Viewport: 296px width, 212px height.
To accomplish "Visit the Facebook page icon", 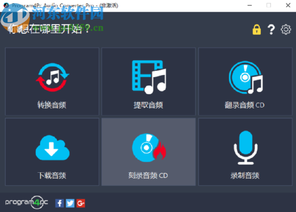I will pyautogui.click(x=59, y=203).
